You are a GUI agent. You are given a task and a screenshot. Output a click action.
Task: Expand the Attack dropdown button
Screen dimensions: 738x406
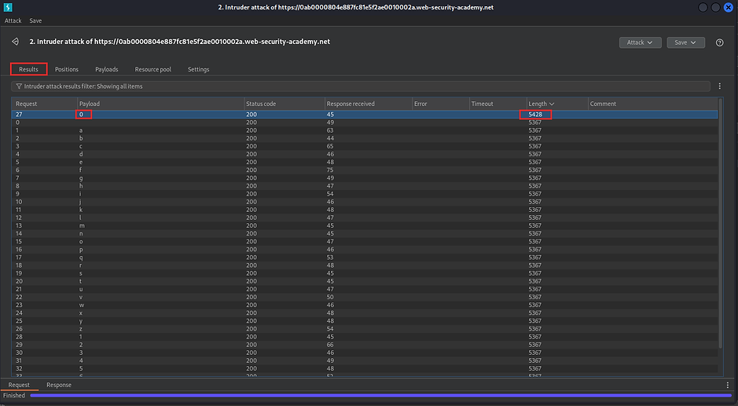click(x=640, y=42)
